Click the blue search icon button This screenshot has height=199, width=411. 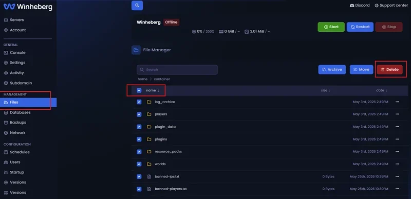pyautogui.click(x=137, y=6)
